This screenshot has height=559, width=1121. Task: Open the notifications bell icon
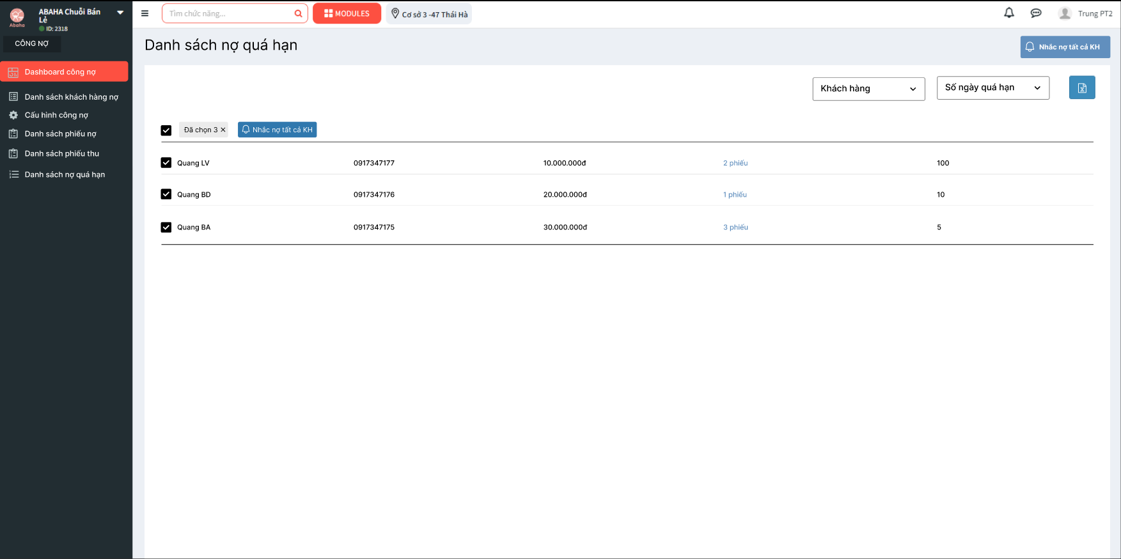1008,13
